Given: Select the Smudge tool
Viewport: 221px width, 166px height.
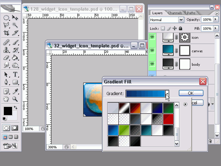Looking at the screenshot, I should click(x=6, y=65).
